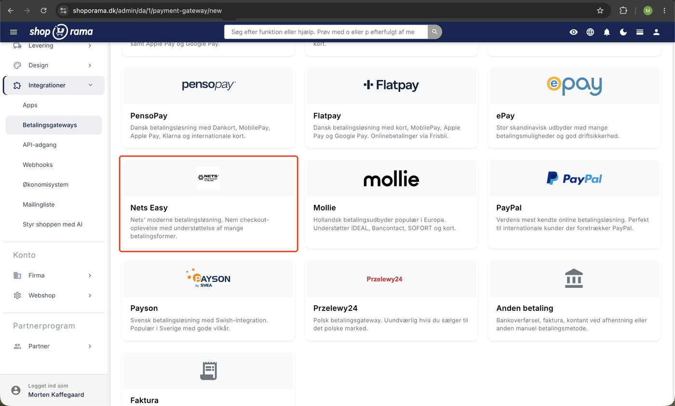Click the browser back arrow
Image resolution: width=675 pixels, height=406 pixels.
tap(11, 10)
